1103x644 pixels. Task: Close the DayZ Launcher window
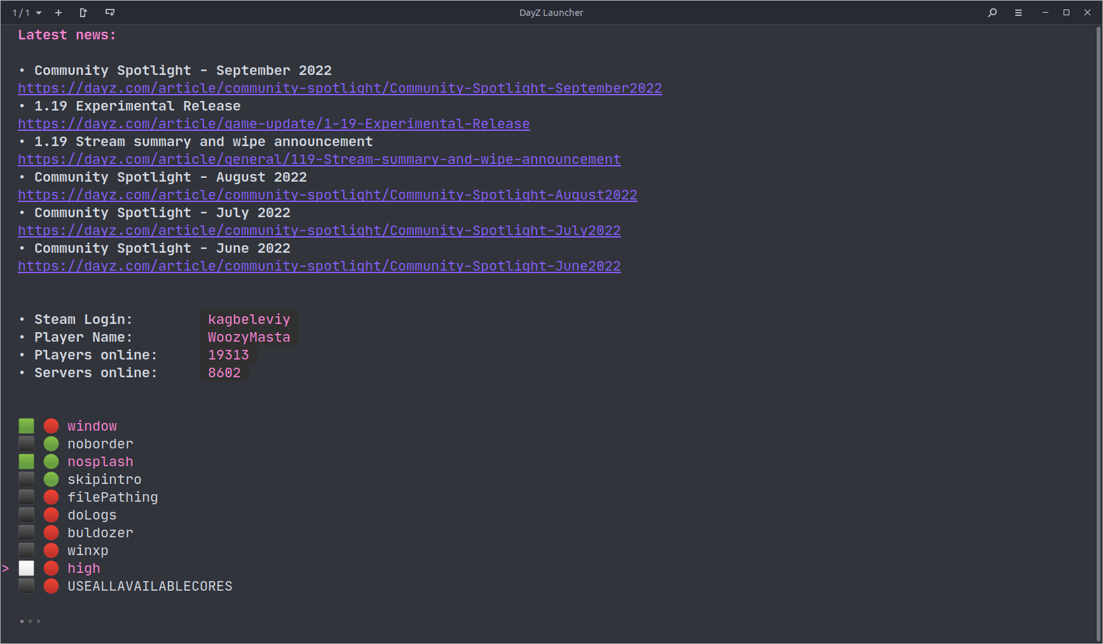pyautogui.click(x=1087, y=13)
